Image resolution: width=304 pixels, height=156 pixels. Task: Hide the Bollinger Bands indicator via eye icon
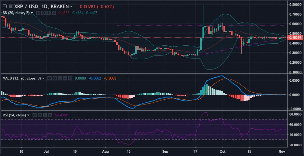click(x=38, y=13)
